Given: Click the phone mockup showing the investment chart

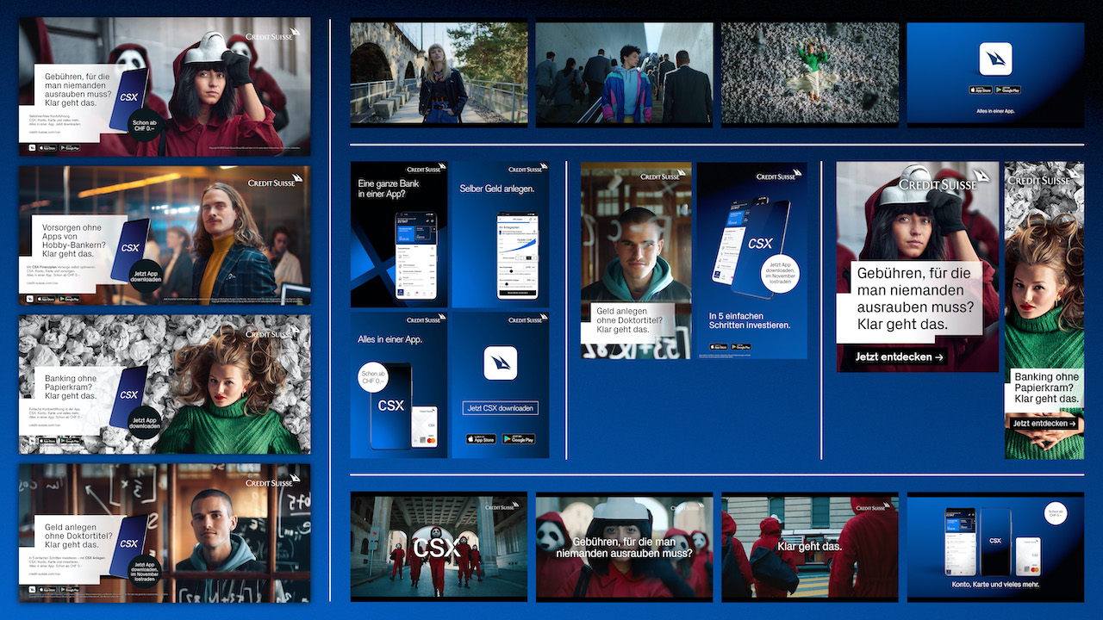Looking at the screenshot, I should [x=517, y=256].
